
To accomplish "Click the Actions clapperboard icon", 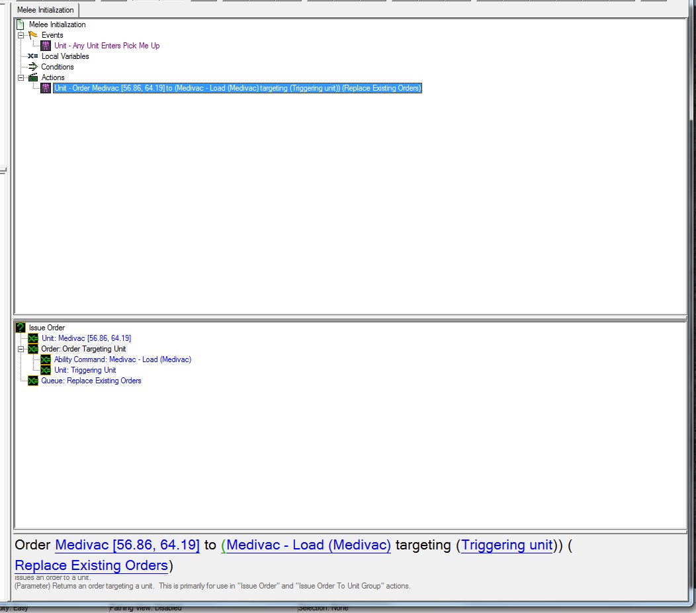I will [x=33, y=77].
